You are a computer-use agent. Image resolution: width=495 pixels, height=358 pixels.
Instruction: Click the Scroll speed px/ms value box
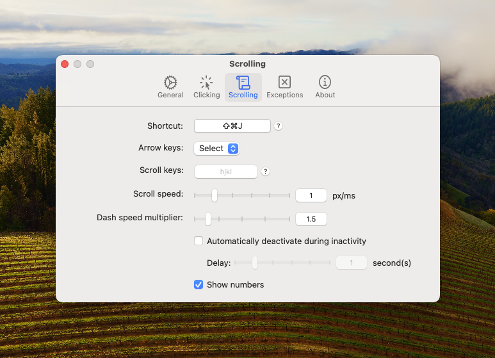coord(311,195)
